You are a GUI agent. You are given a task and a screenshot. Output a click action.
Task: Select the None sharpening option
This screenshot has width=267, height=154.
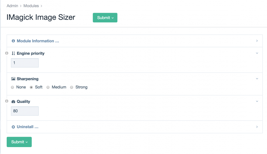(x=13, y=87)
